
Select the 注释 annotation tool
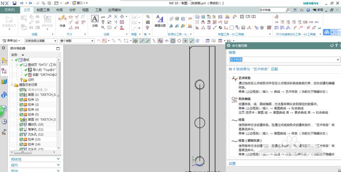[95, 20]
